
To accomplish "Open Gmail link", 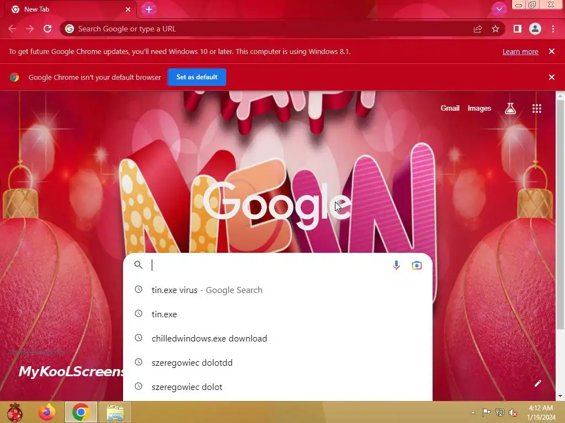I will click(450, 109).
